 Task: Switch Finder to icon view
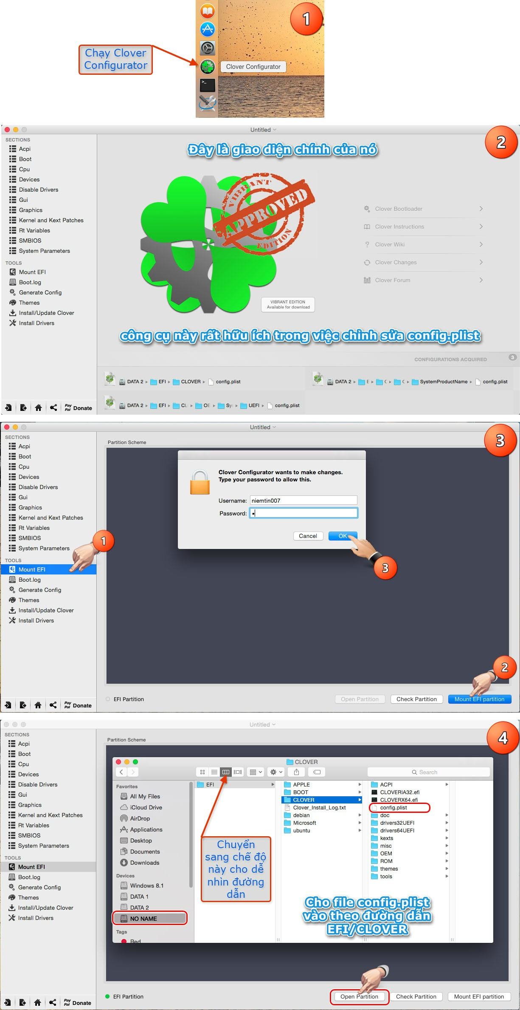(202, 772)
